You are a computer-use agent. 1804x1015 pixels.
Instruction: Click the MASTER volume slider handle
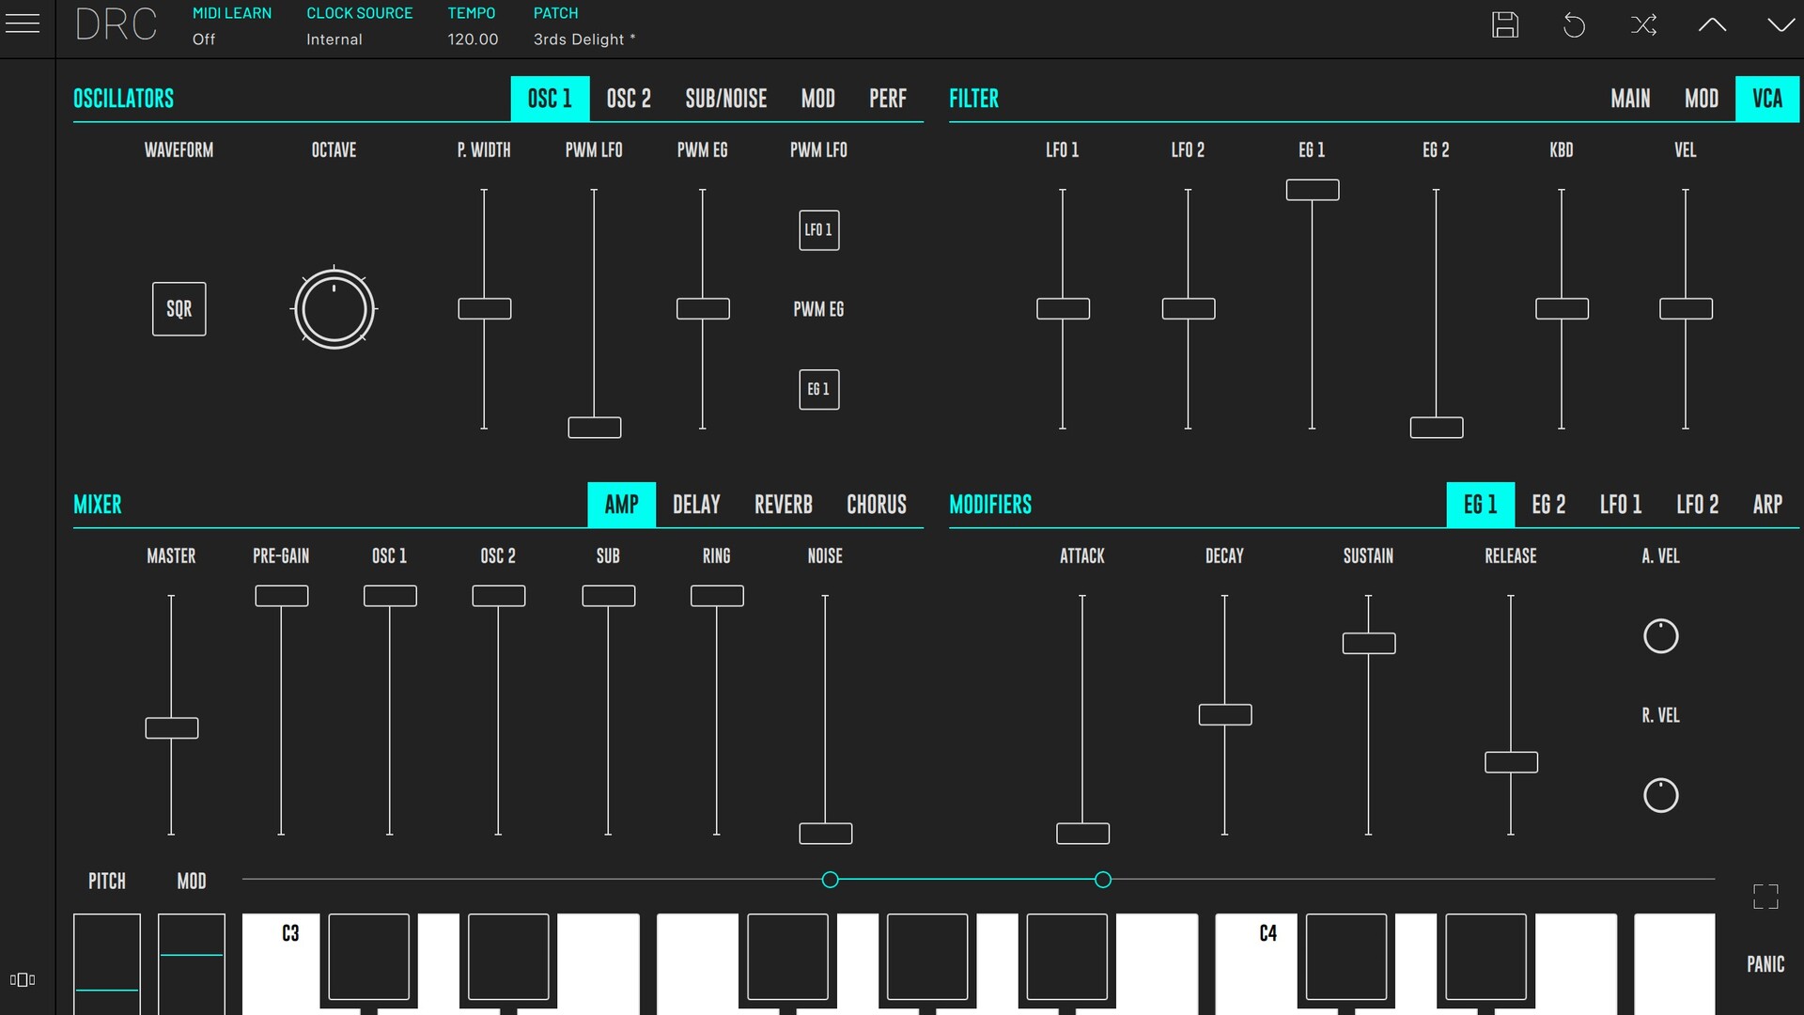172,727
